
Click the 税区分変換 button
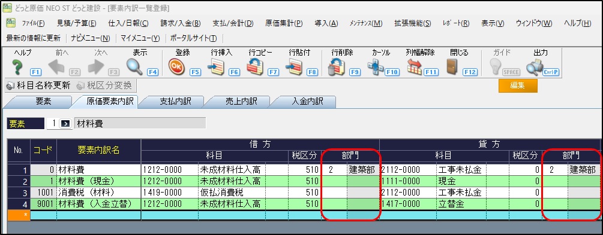(x=104, y=85)
